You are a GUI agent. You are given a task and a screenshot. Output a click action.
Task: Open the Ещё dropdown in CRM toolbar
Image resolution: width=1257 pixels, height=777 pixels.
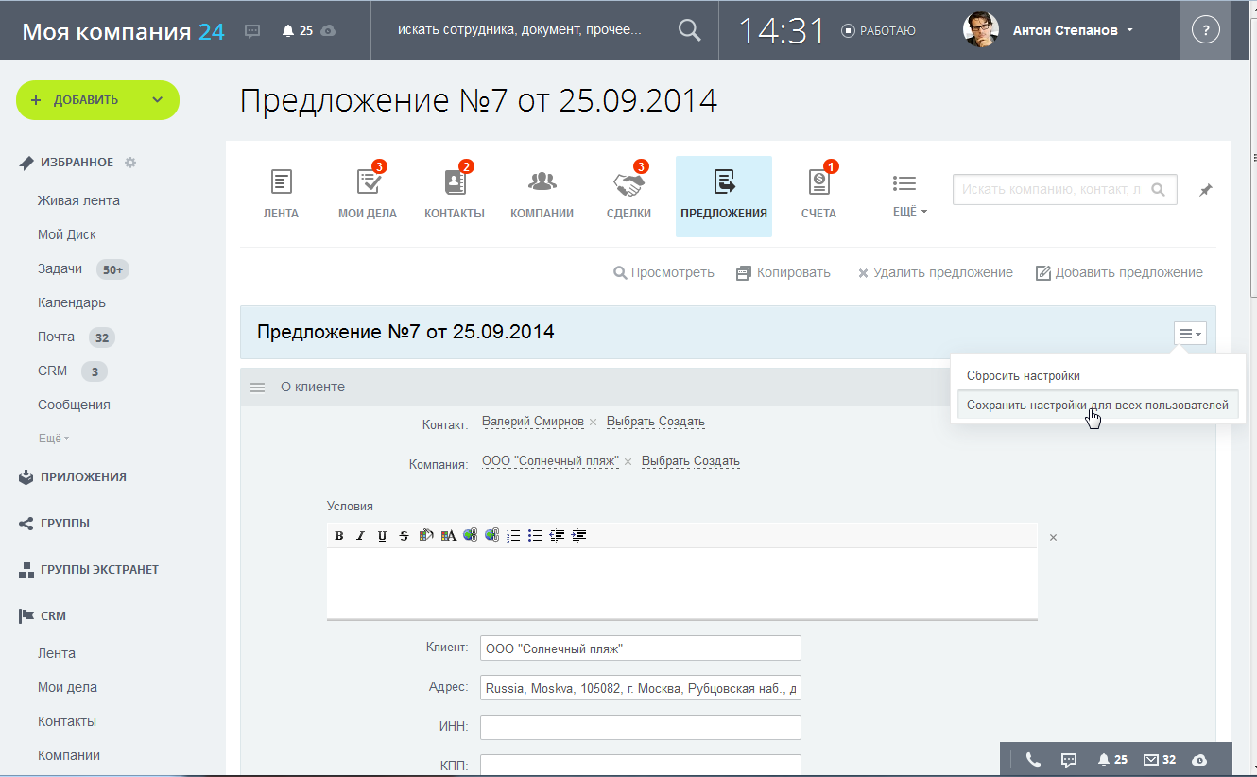(x=909, y=195)
